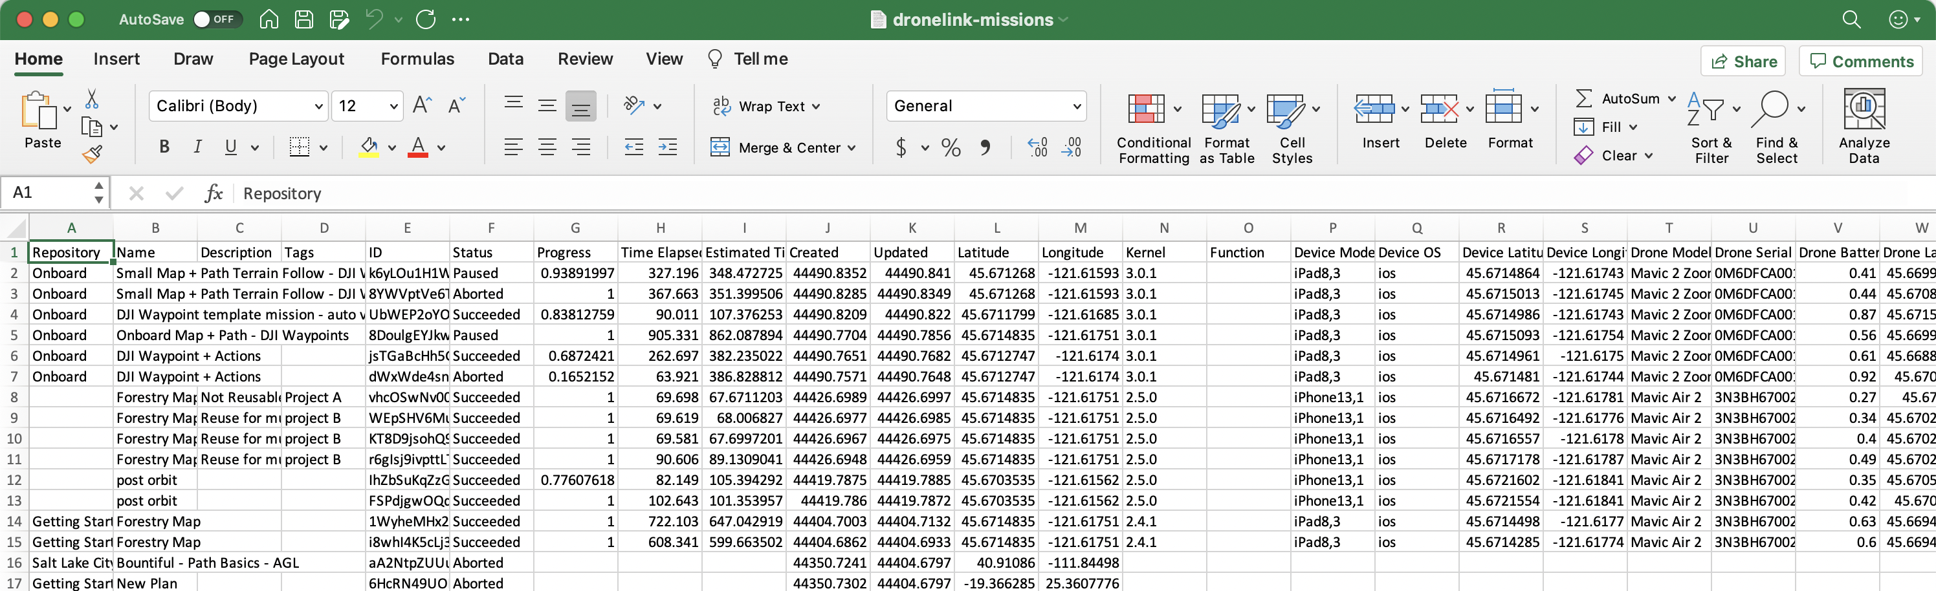Click the dollar Accounting Number Format icon
Screen dimensions: 1936x591
(901, 147)
